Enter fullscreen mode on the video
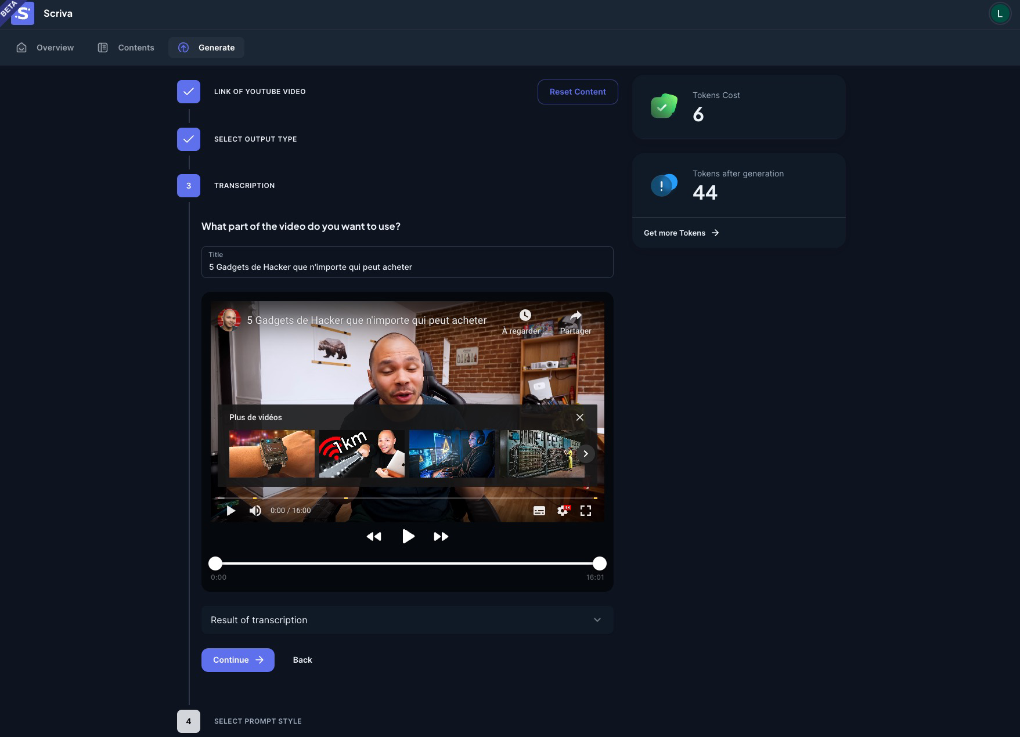This screenshot has width=1020, height=737. [586, 511]
